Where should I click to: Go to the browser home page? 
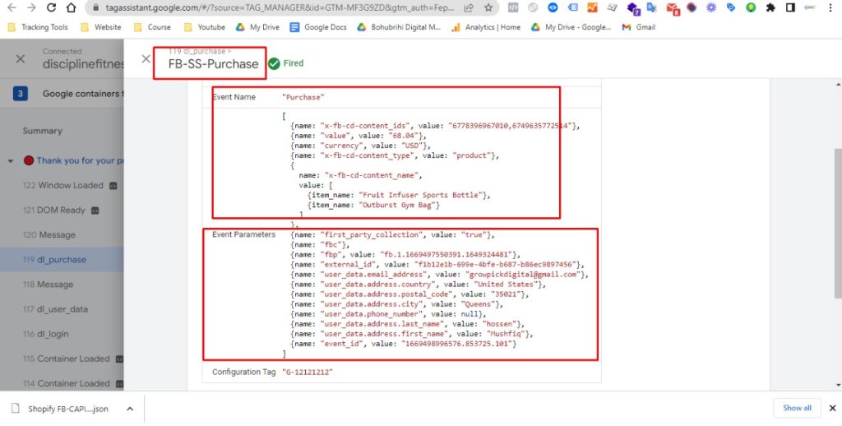click(72, 8)
